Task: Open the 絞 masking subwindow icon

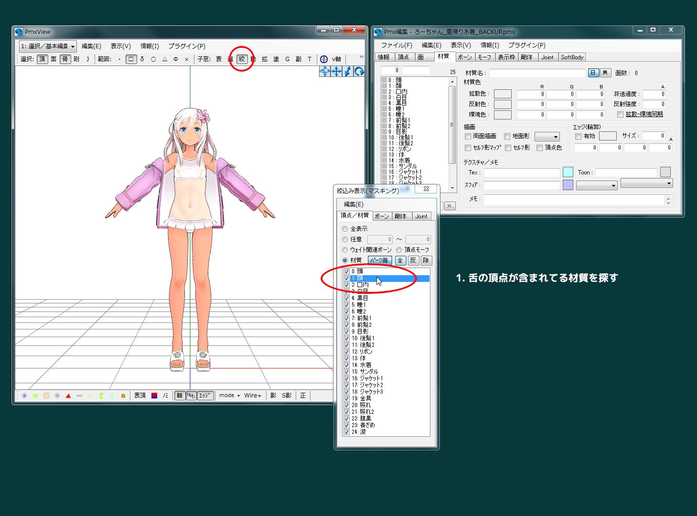Action: click(242, 59)
